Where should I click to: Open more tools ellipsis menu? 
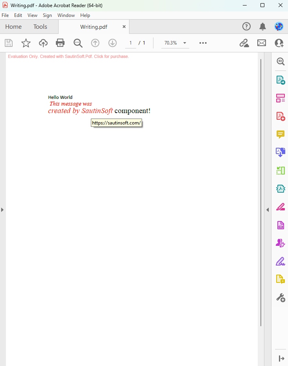point(203,43)
